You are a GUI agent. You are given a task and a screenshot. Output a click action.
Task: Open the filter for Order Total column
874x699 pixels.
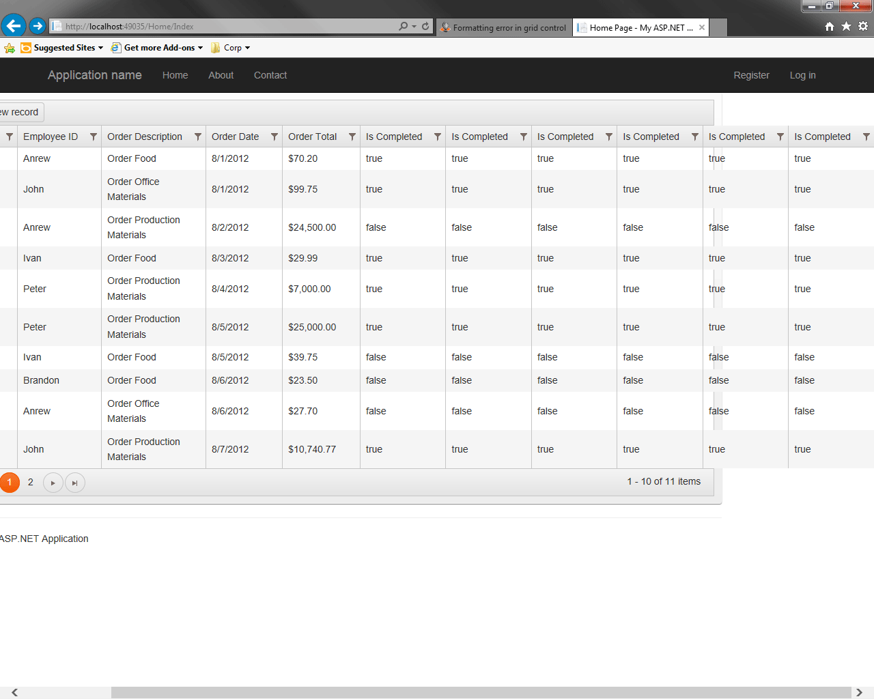tap(352, 137)
